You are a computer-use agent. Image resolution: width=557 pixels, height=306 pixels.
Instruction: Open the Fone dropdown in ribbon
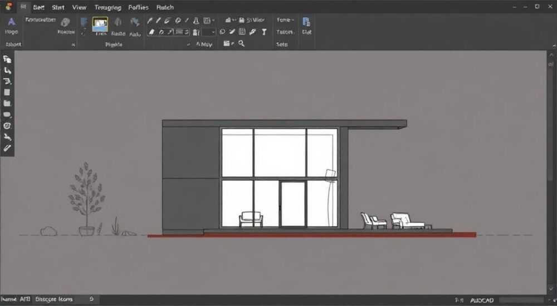click(285, 20)
